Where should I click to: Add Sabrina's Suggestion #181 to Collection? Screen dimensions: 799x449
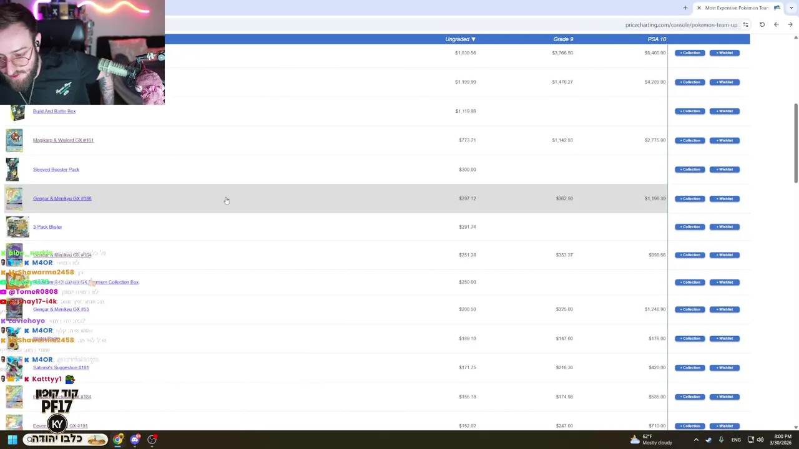tap(690, 368)
